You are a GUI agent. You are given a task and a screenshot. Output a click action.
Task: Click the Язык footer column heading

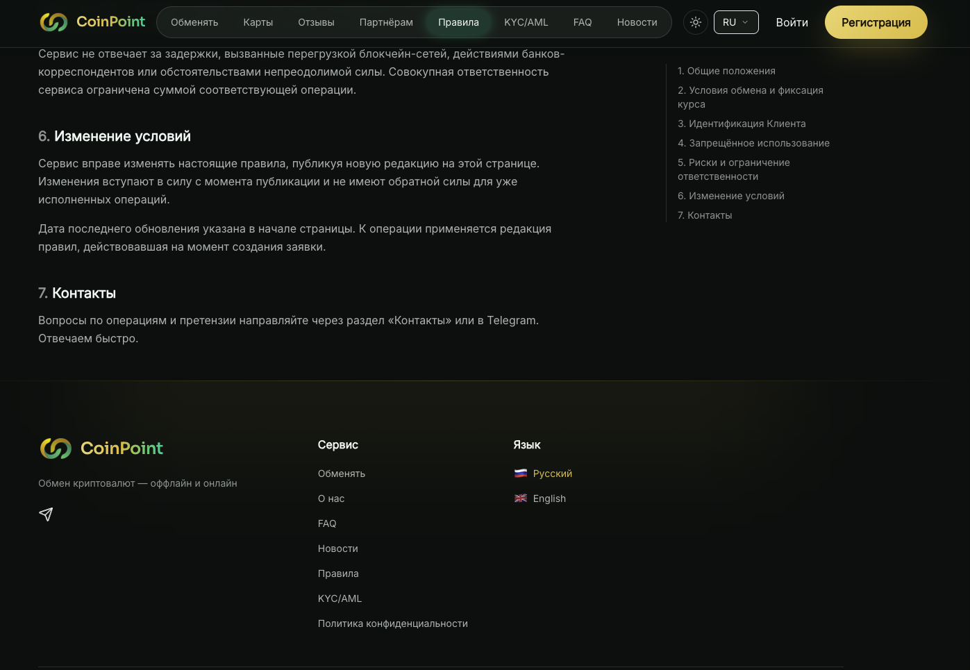coord(527,444)
